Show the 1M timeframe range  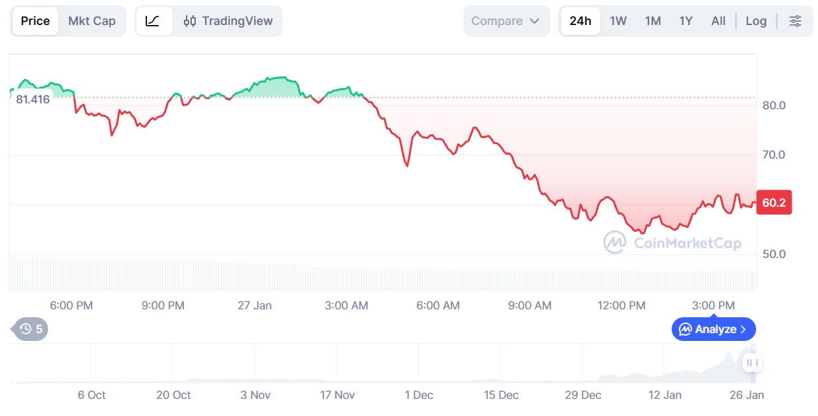[x=653, y=21]
